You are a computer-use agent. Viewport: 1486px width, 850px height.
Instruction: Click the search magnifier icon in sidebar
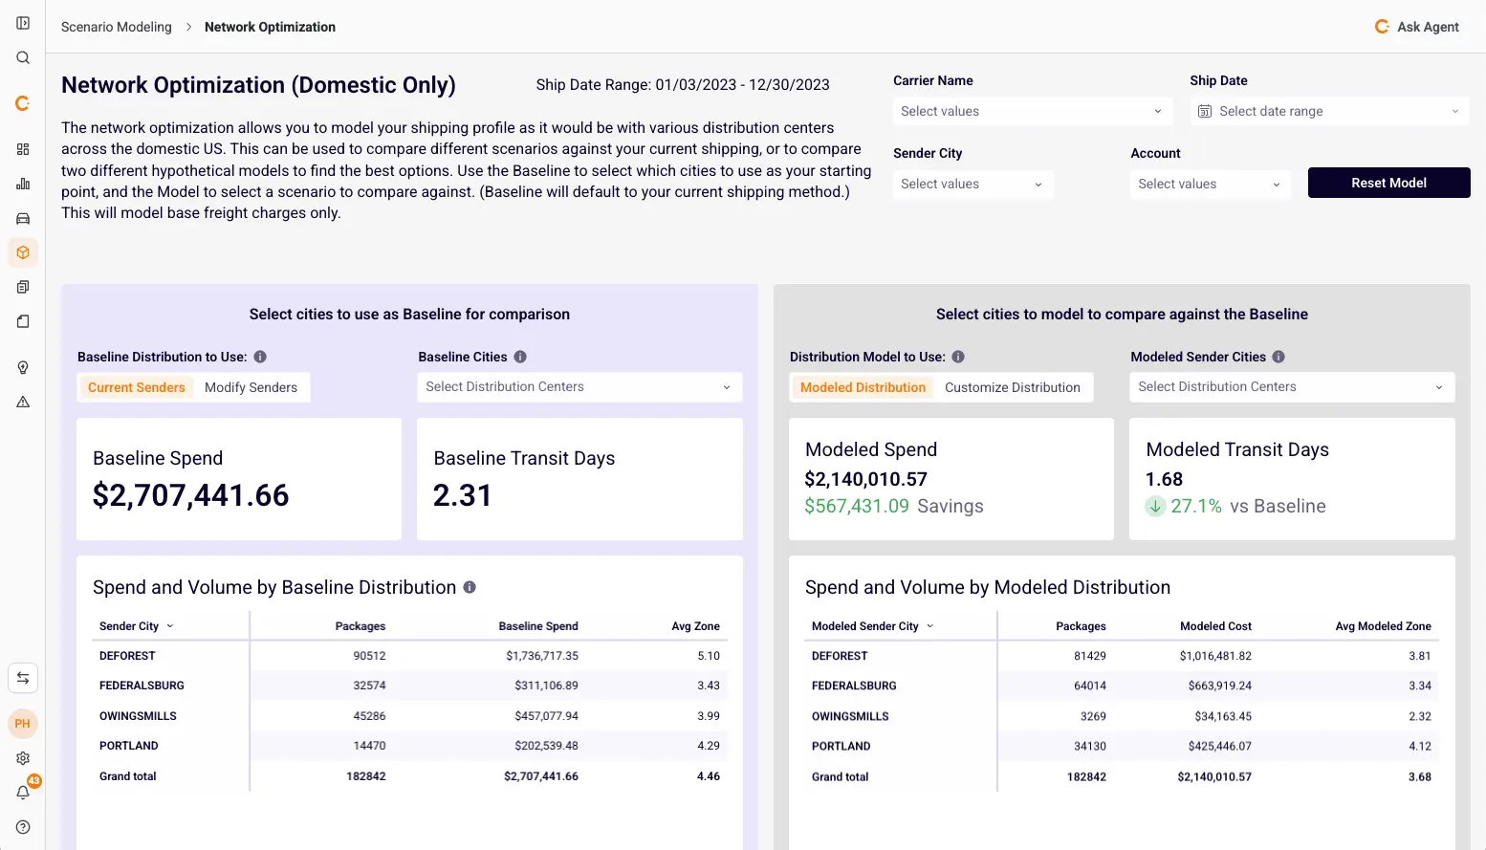(23, 57)
